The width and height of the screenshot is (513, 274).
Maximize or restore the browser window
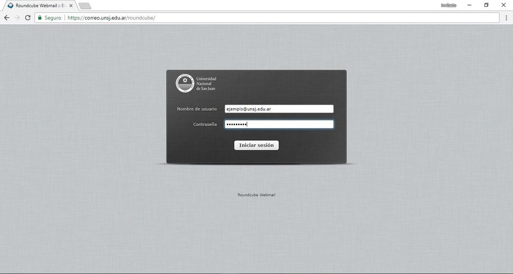pyautogui.click(x=486, y=5)
